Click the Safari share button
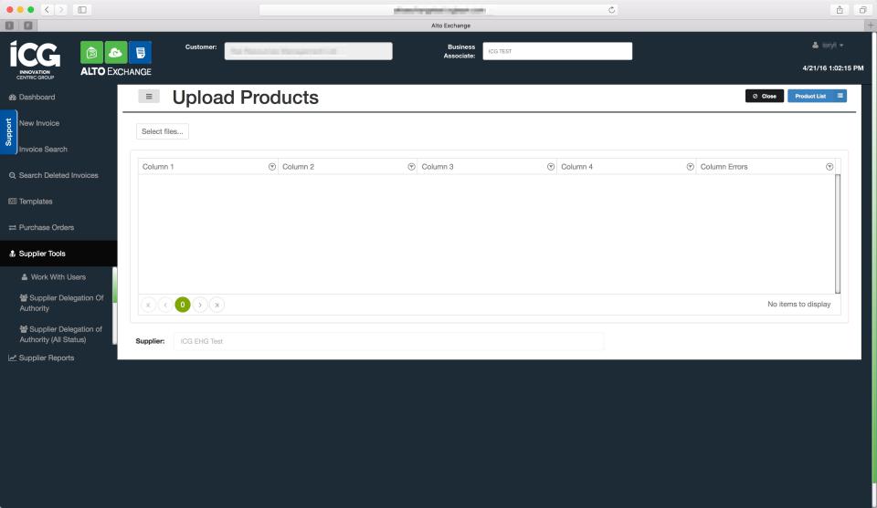 pyautogui.click(x=840, y=9)
